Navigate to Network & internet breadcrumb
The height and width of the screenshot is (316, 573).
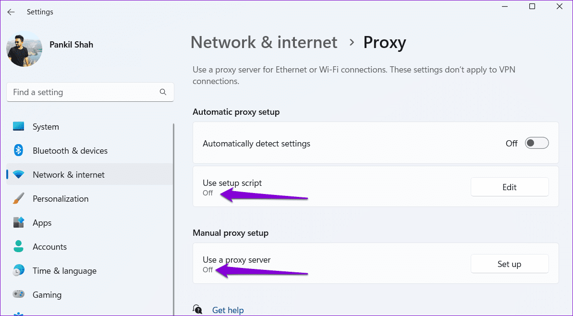(264, 43)
